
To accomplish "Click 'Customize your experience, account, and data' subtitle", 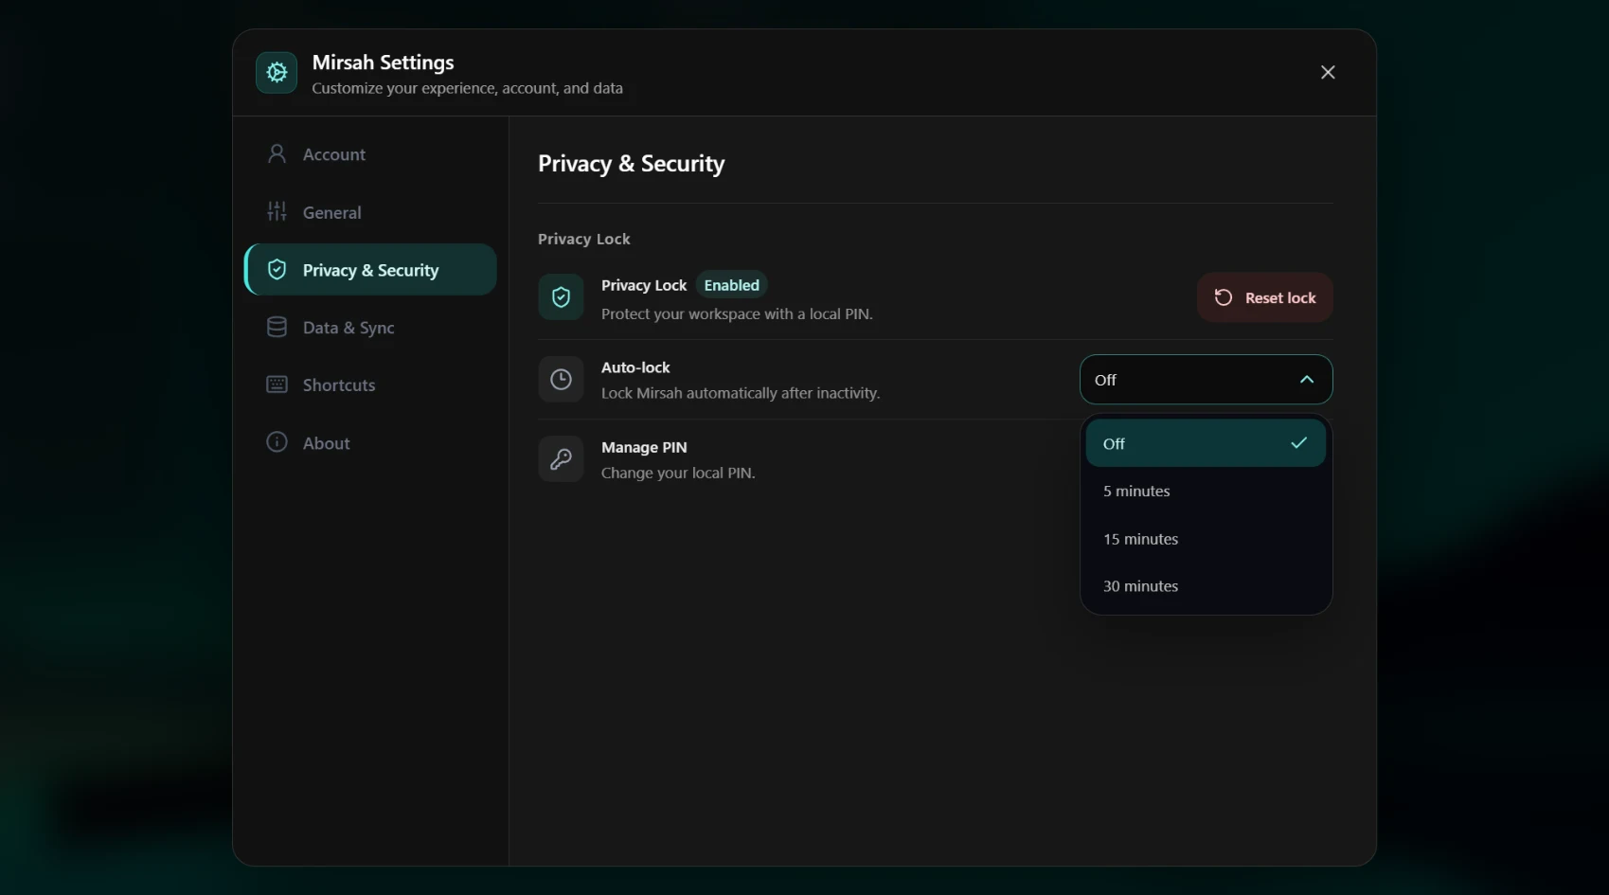I will click(468, 88).
